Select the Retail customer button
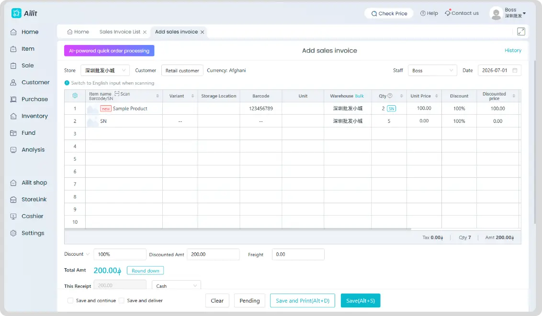542x316 pixels. [182, 70]
